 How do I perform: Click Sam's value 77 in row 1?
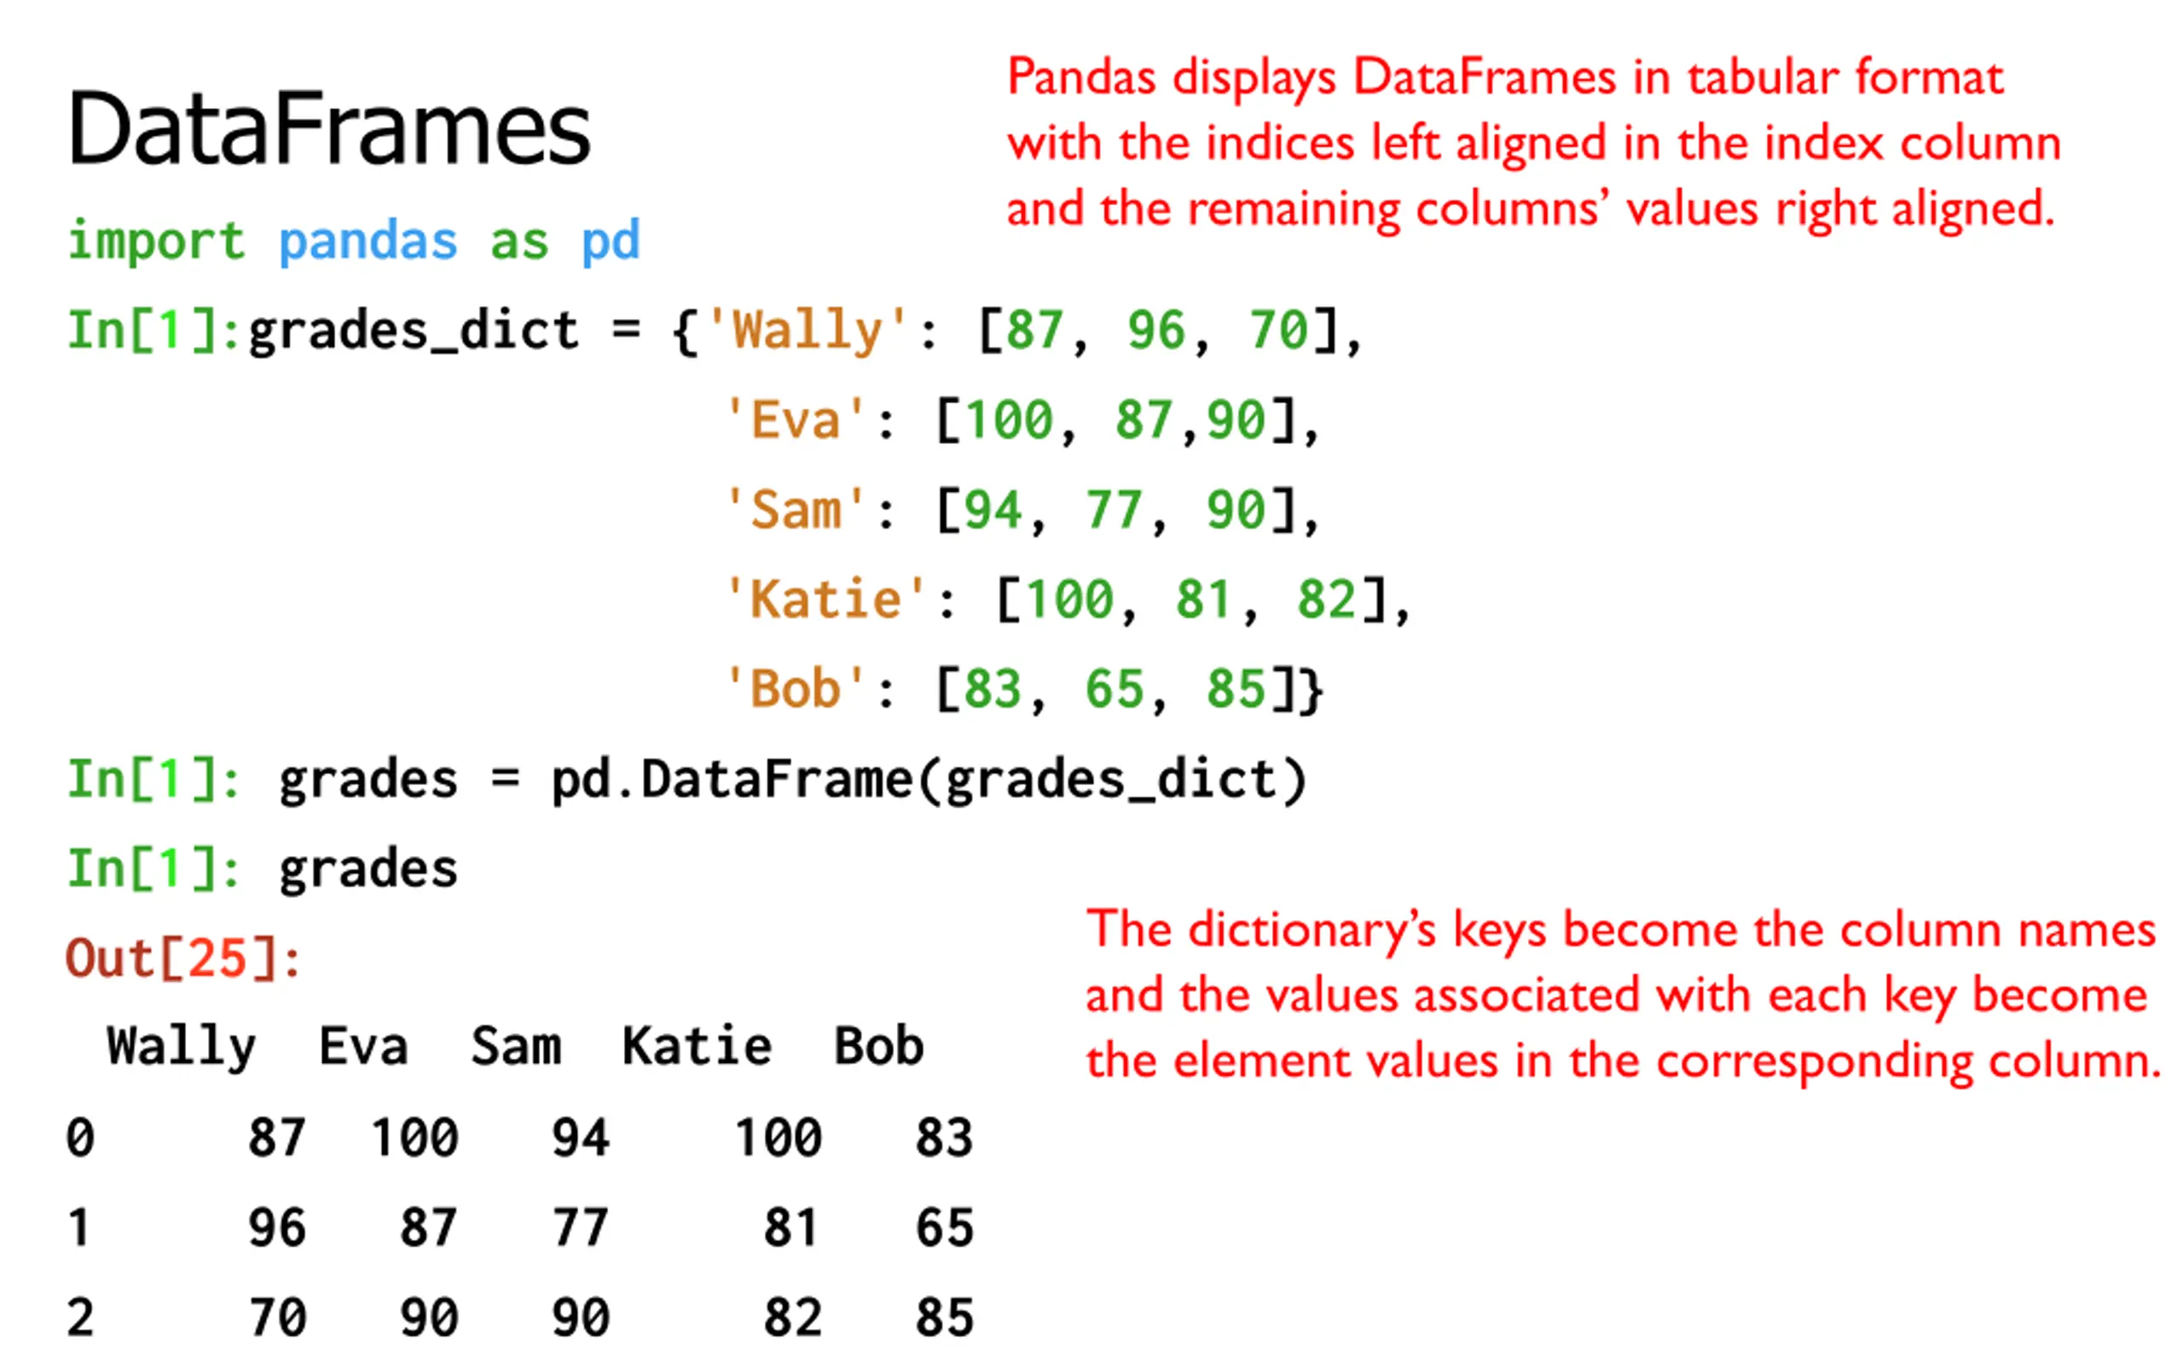tap(581, 1228)
